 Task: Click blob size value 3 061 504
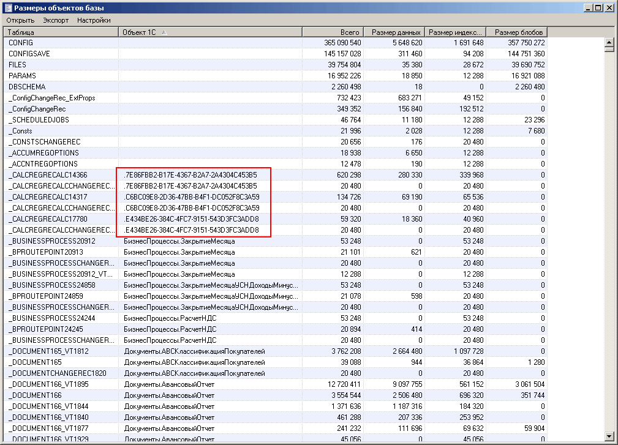pos(530,384)
